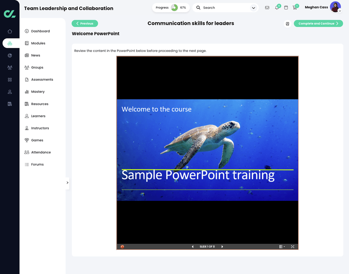This screenshot has height=274, width=349.
Task: Go back using the previous slide arrow
Action: pyautogui.click(x=193, y=246)
